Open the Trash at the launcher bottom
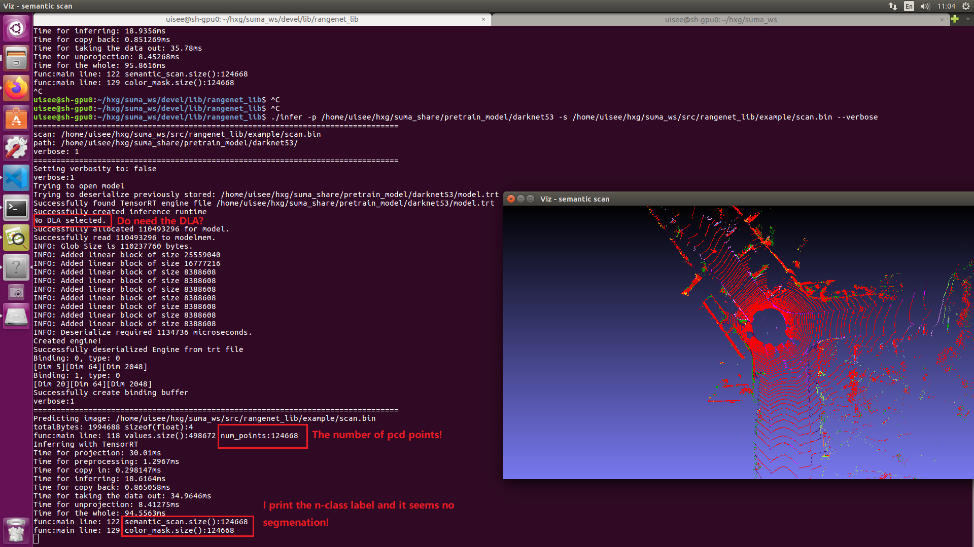 point(17,530)
